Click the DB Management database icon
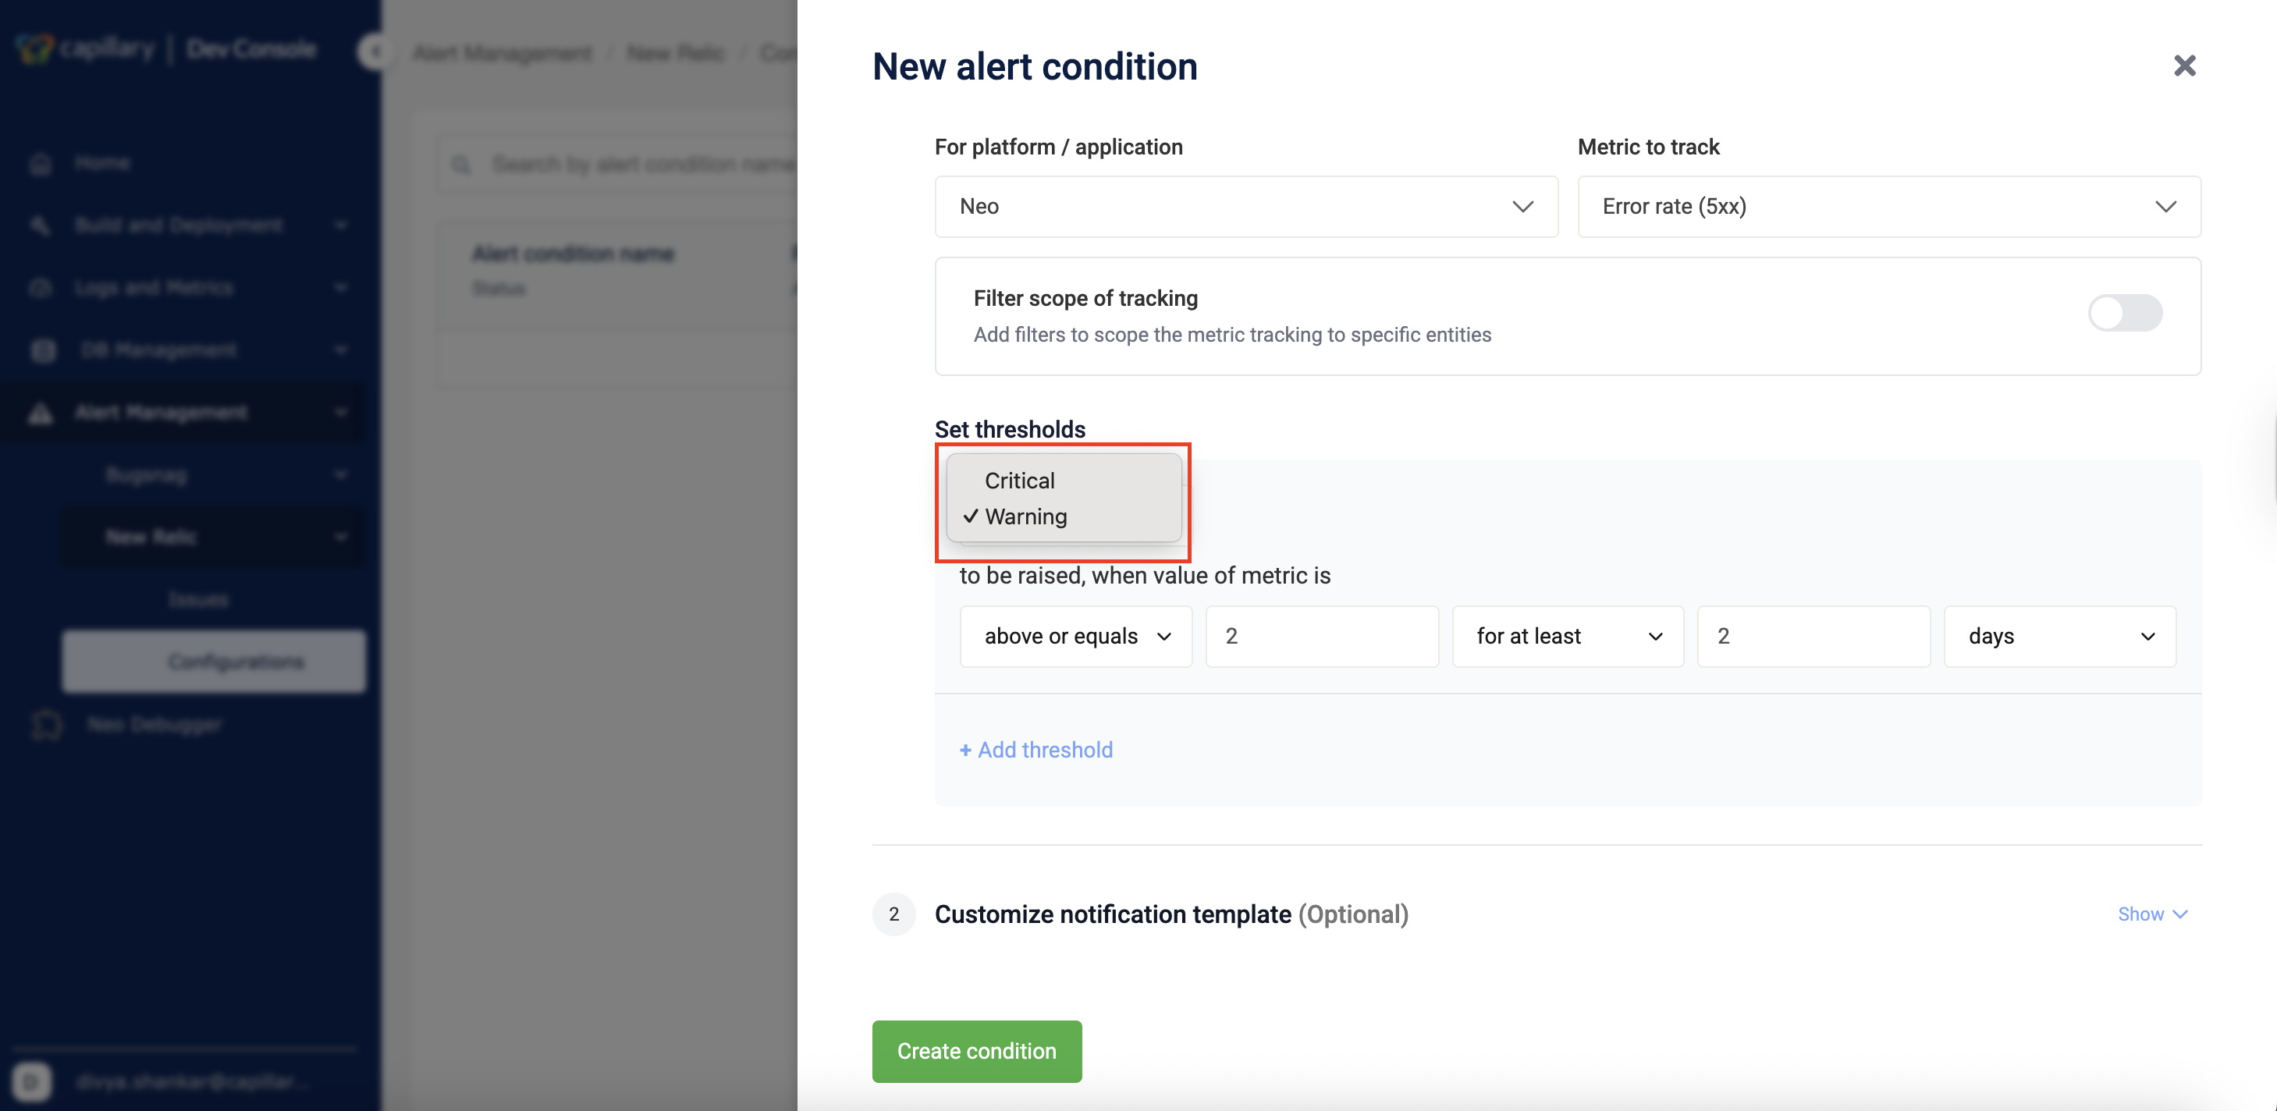 tap(42, 350)
